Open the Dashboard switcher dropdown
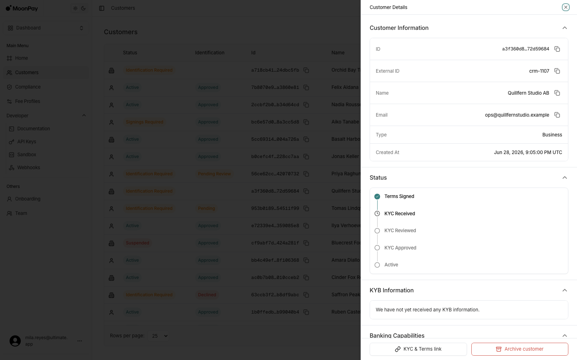The height and width of the screenshot is (360, 577). (x=46, y=28)
